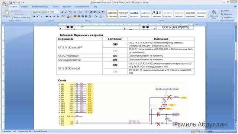238x134 pixels.
Task: Open the line spacing menu
Action: tap(91, 16)
